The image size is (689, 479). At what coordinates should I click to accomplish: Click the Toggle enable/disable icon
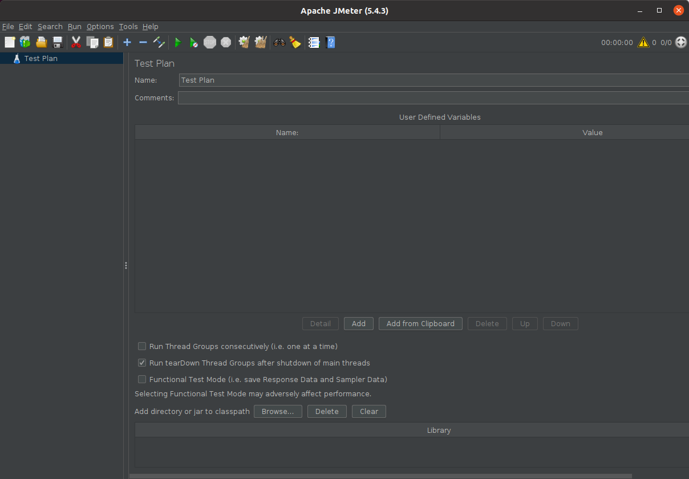tap(159, 42)
